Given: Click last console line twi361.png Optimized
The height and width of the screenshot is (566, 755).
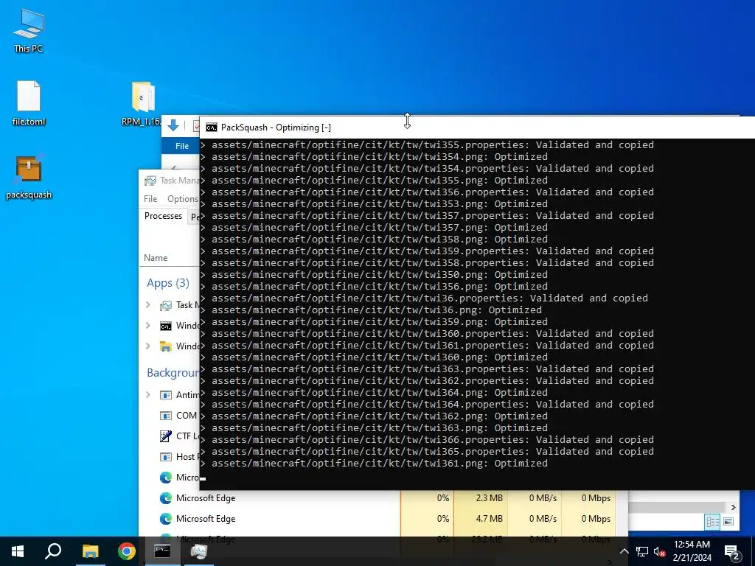Looking at the screenshot, I should 380,464.
